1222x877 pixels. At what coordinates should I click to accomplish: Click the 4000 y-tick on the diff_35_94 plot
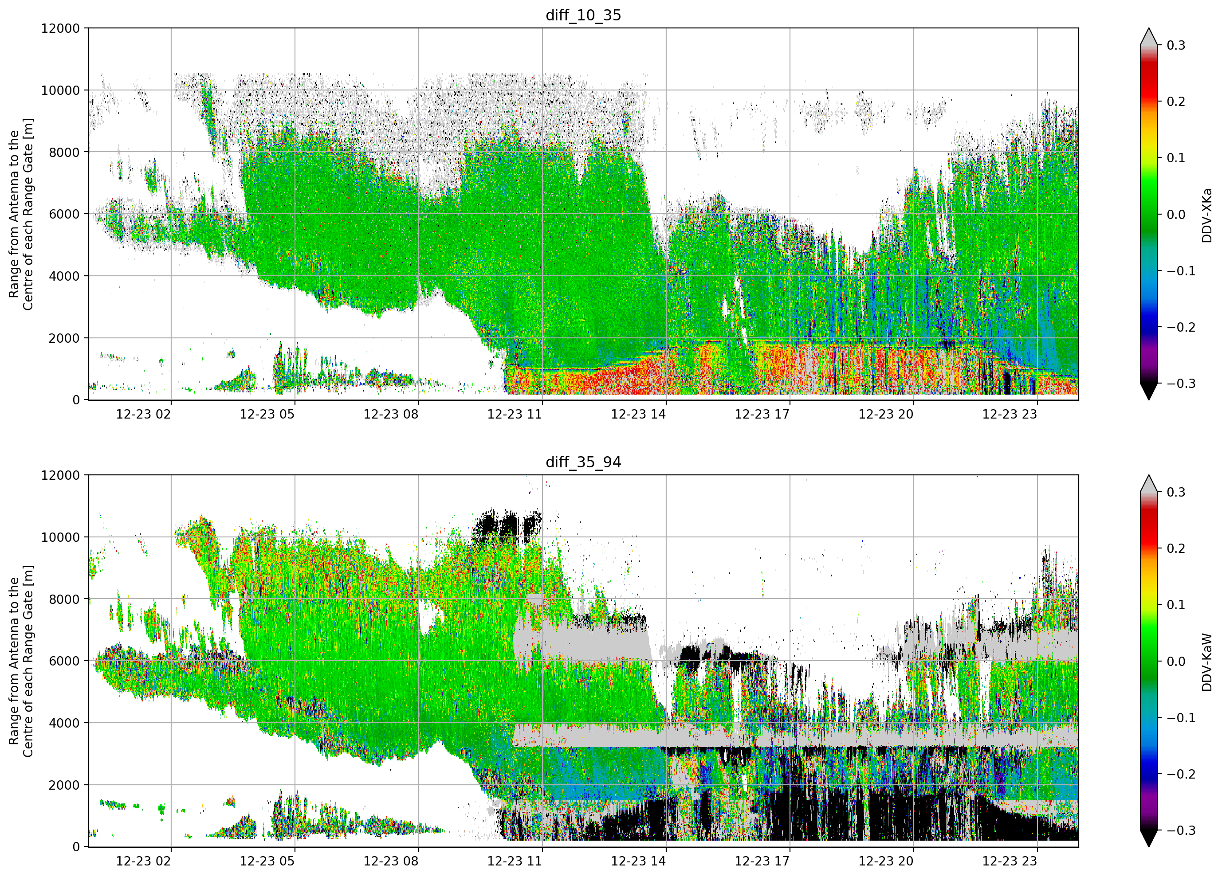(64, 723)
